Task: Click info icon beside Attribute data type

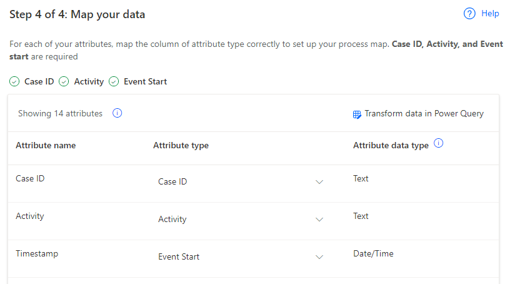Action: (439, 144)
